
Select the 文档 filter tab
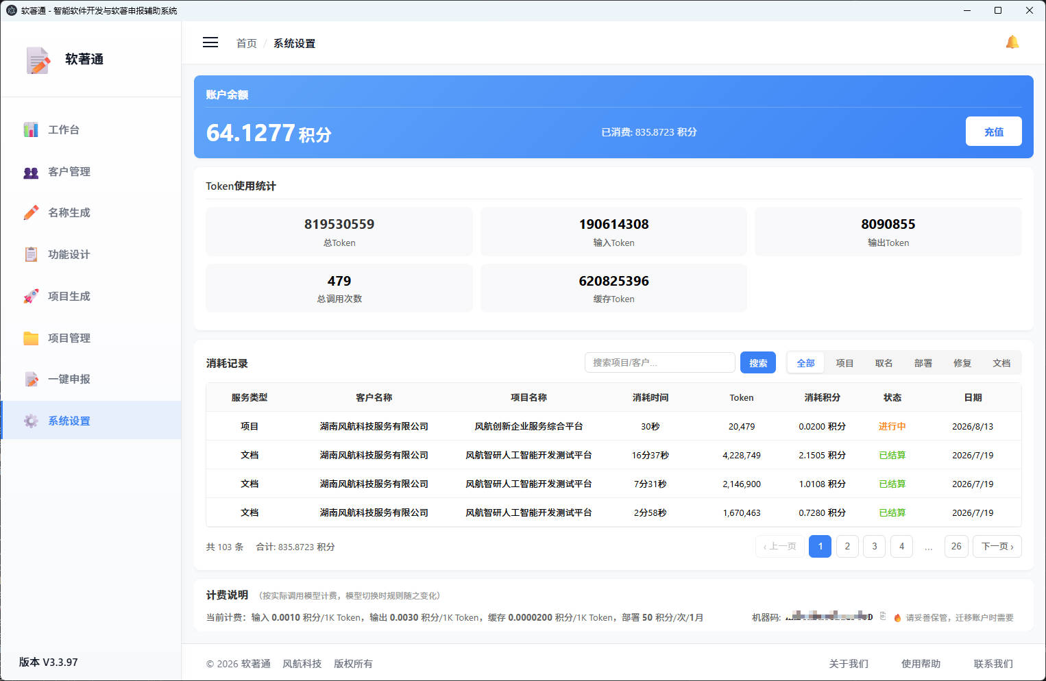[x=1001, y=363]
